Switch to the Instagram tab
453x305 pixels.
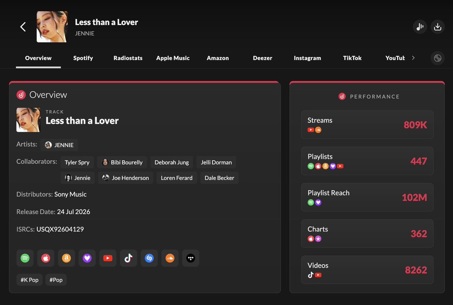tap(307, 58)
